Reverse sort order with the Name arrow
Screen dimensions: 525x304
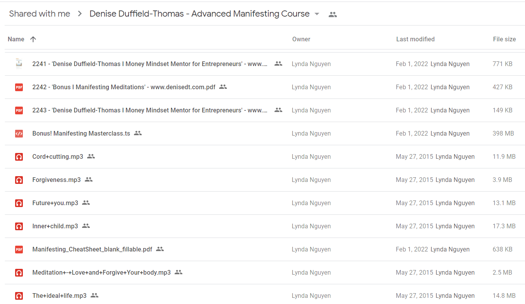(33, 39)
